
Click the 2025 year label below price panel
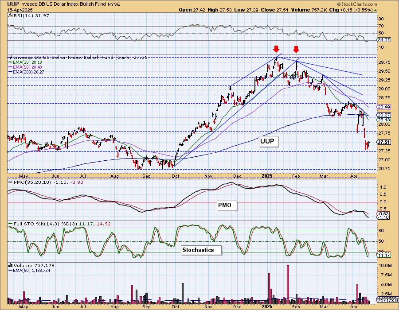267,176
